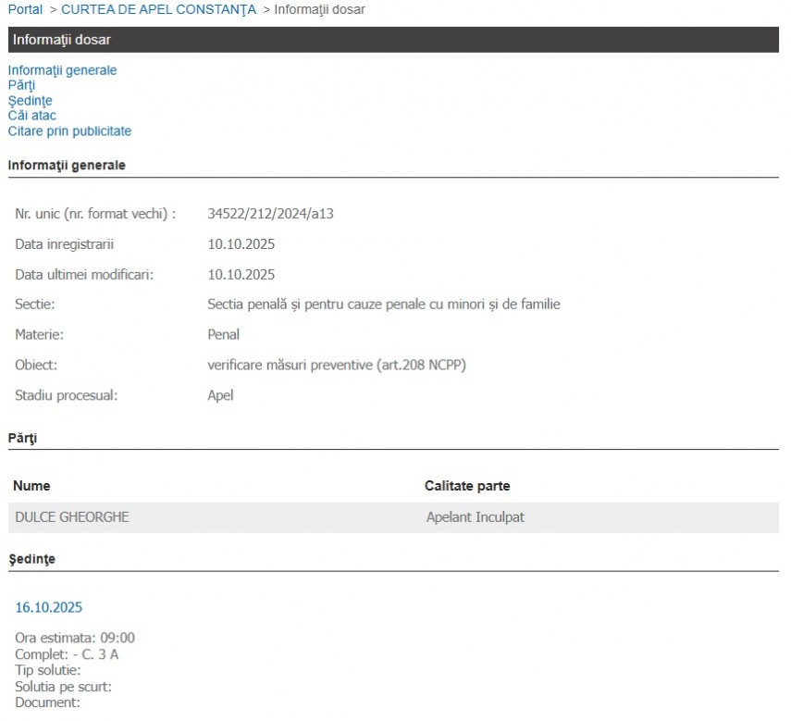This screenshot has width=791, height=721.
Task: Click the Citare prin publicitate link
Action: (69, 131)
